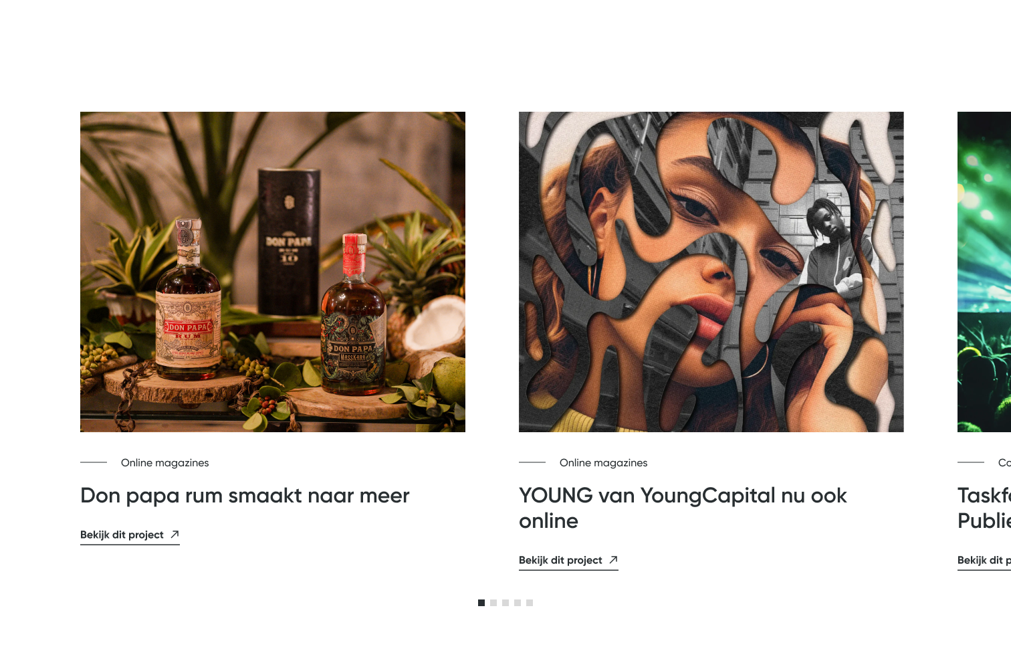The image size is (1011, 657).
Task: Select the second carousel pagination dot
Action: pos(493,603)
